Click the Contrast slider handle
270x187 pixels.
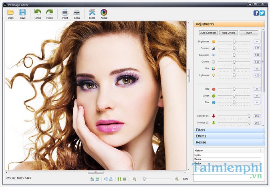point(234,48)
